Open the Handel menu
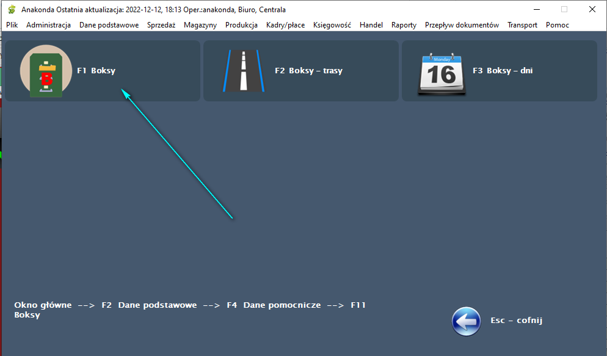 point(371,25)
